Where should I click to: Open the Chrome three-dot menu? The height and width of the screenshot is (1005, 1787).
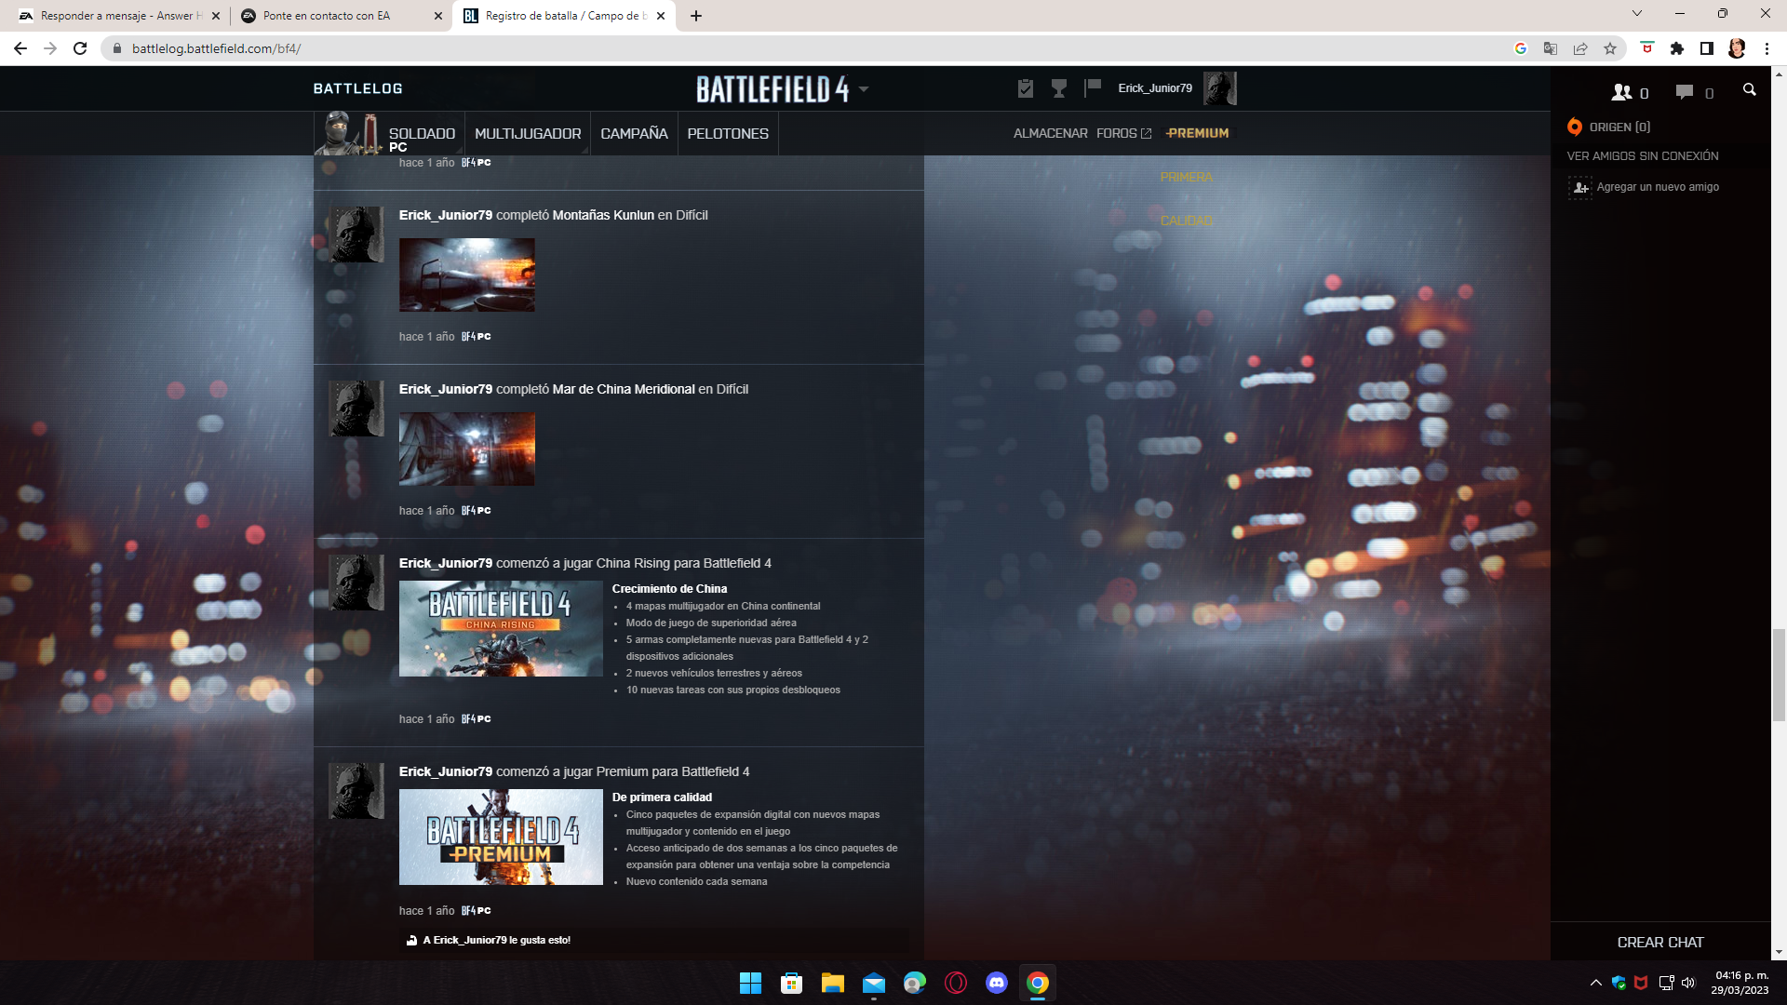1767,48
